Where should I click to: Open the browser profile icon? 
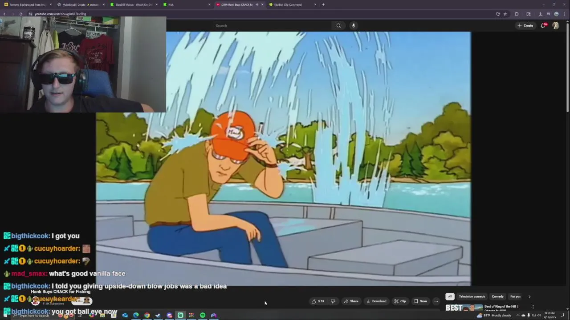(x=556, y=14)
